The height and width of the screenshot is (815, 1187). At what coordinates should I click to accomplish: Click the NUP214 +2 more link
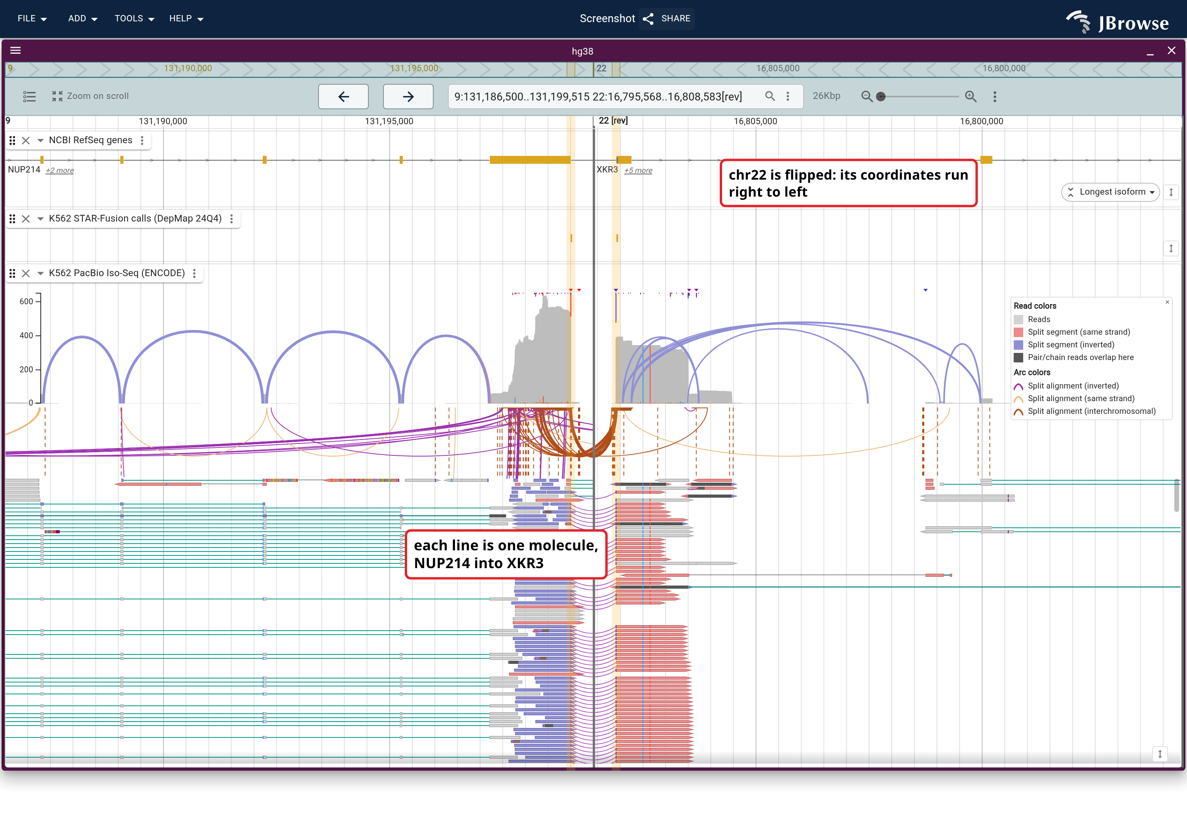[59, 171]
